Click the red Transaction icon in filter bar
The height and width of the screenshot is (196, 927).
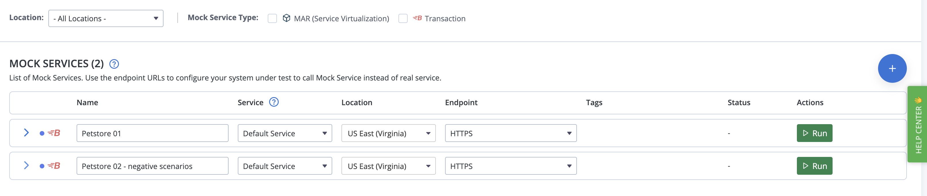pos(417,18)
